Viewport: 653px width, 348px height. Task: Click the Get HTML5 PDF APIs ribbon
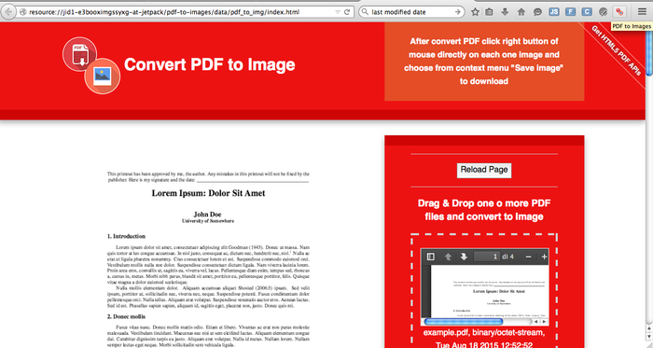[616, 50]
